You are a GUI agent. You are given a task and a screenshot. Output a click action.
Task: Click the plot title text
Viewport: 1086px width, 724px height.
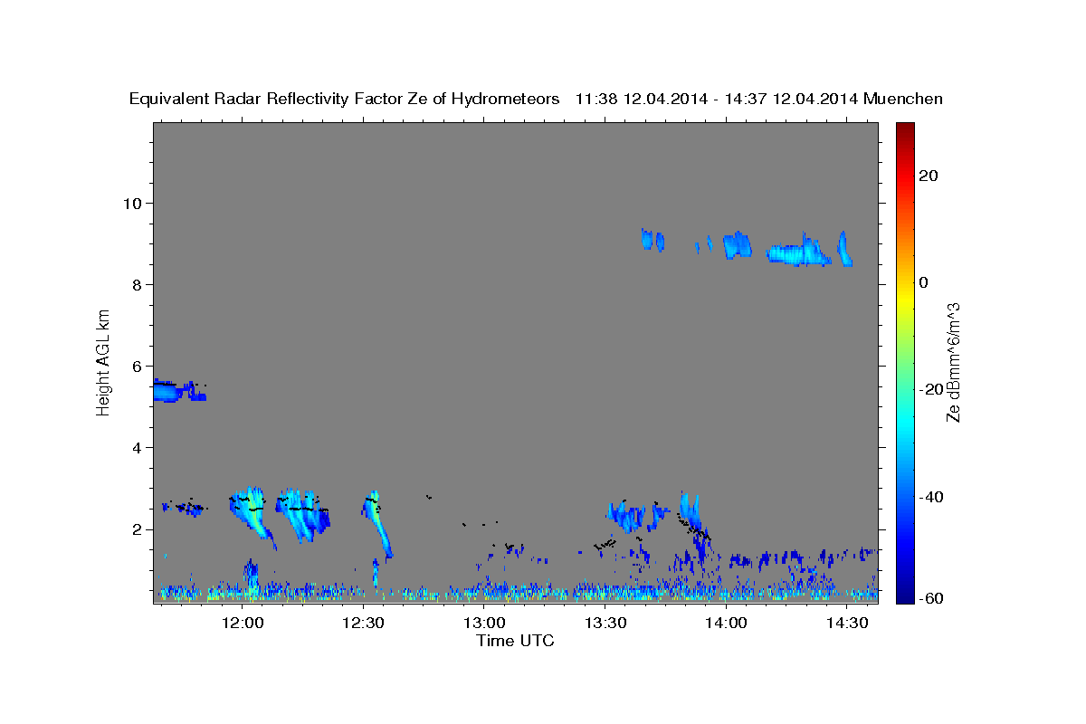click(x=536, y=99)
